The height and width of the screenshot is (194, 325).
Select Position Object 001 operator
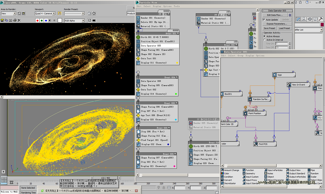click(x=158, y=42)
